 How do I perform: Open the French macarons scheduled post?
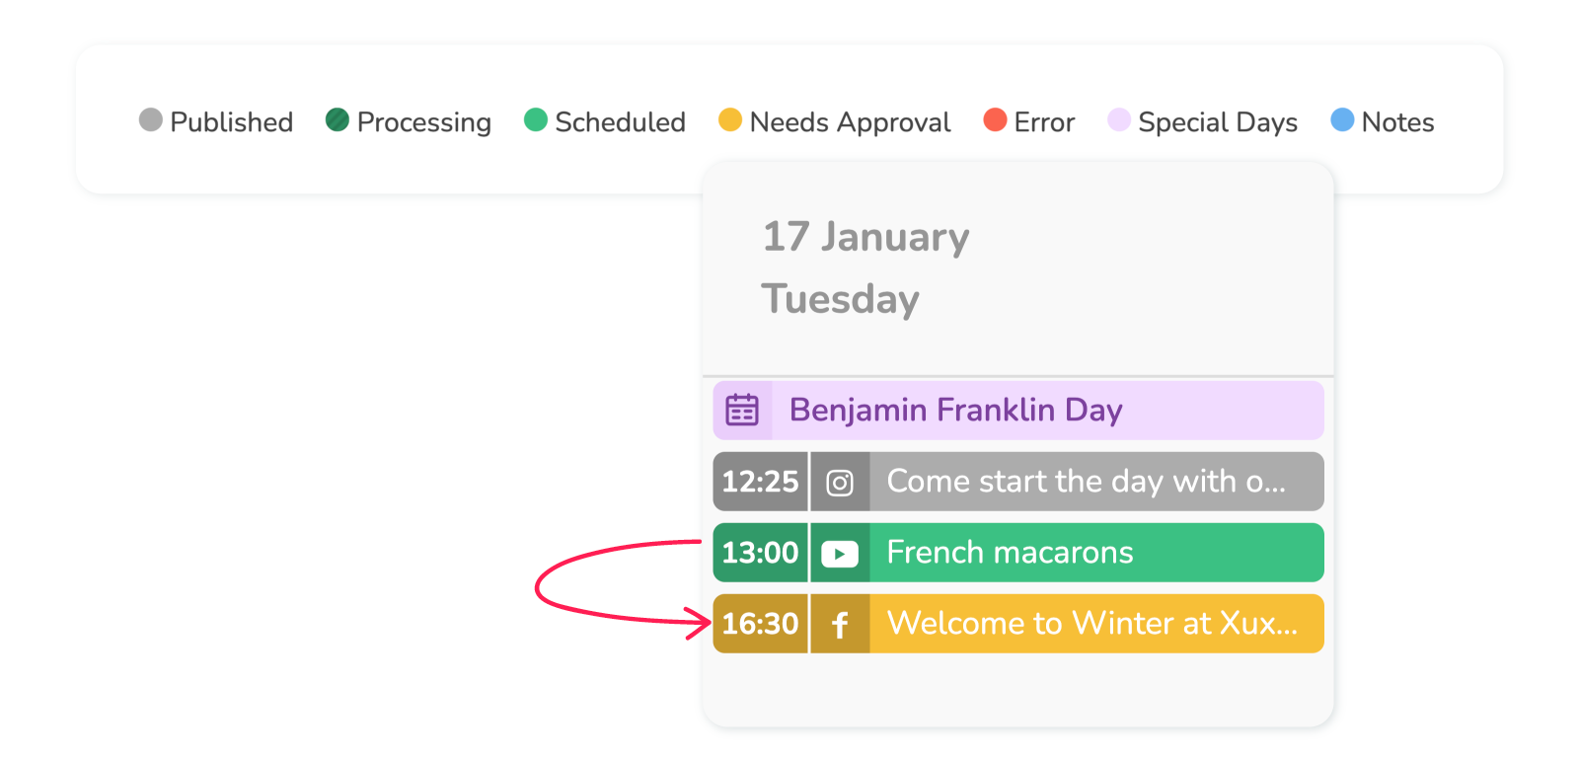click(1018, 553)
